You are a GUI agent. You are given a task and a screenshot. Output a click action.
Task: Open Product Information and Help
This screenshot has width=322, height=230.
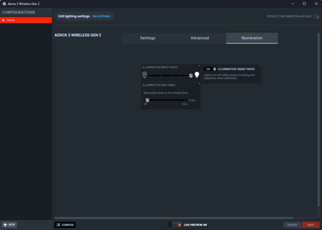[x=290, y=16]
